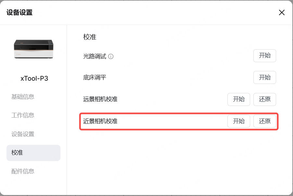Open the 配件信息 tab
This screenshot has height=196, width=293.
point(23,171)
